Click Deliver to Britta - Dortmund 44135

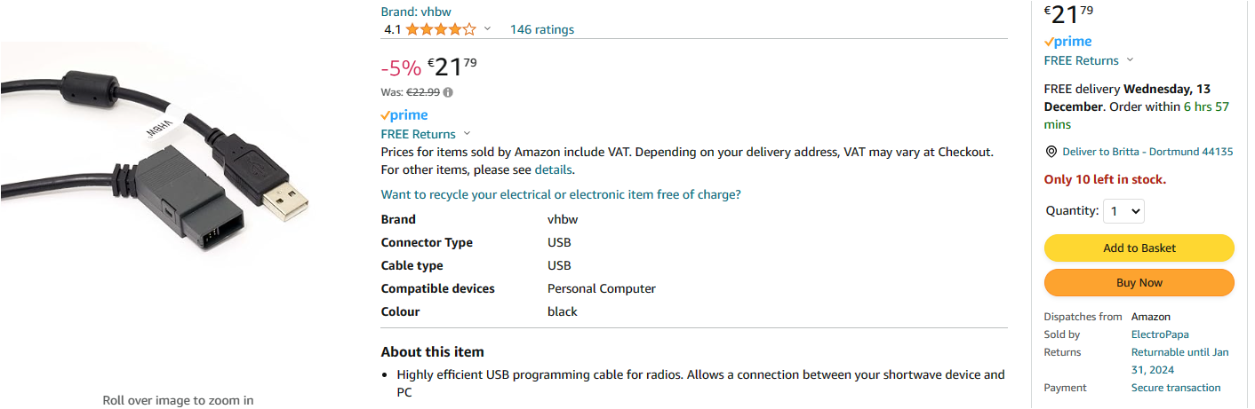[x=1147, y=152]
